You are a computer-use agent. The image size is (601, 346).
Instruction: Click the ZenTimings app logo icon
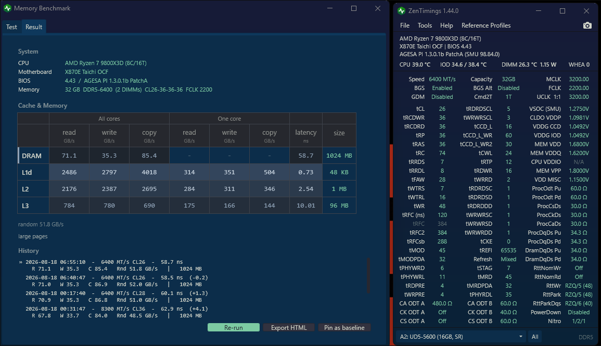[x=401, y=11]
